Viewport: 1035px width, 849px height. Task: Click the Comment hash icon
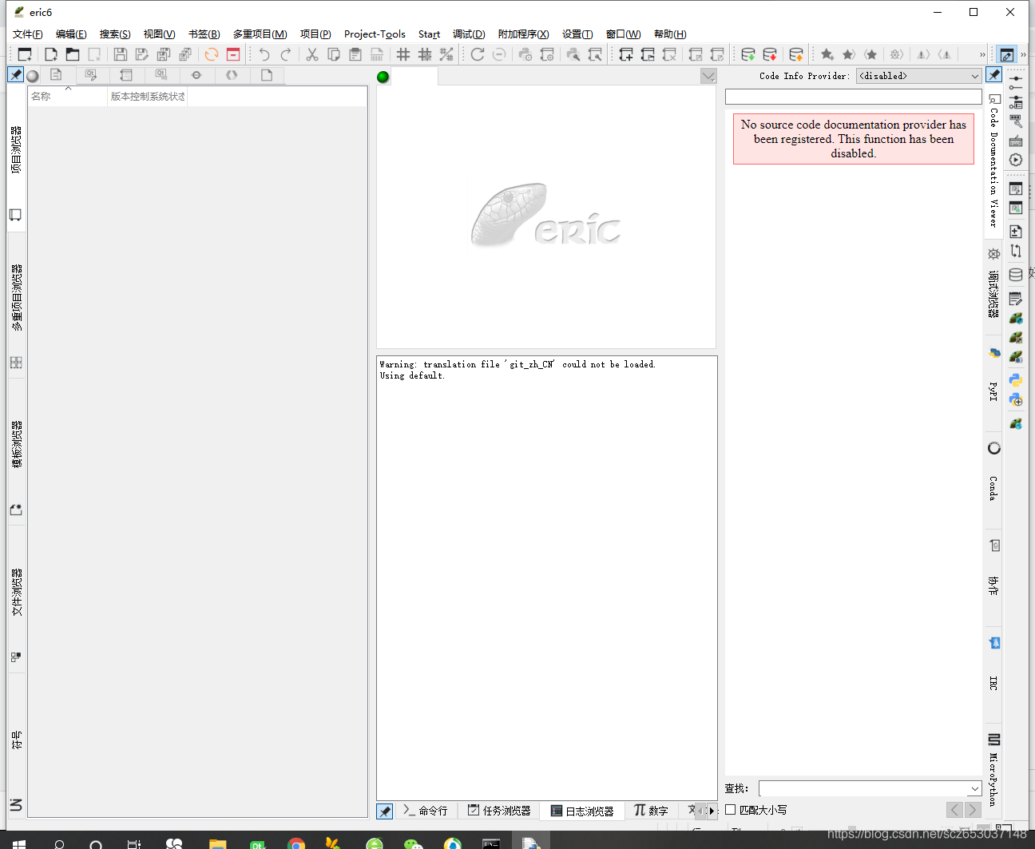point(403,54)
